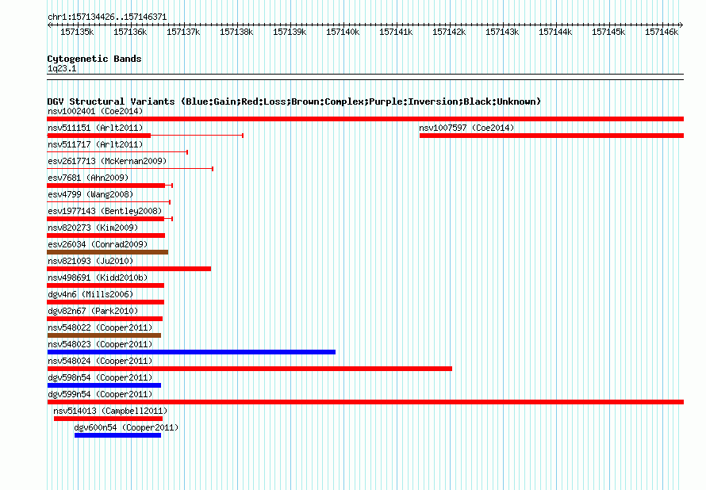Screen dimensions: 706x490
Task: Click the nsv511151 thick red bar
Action: (x=98, y=136)
